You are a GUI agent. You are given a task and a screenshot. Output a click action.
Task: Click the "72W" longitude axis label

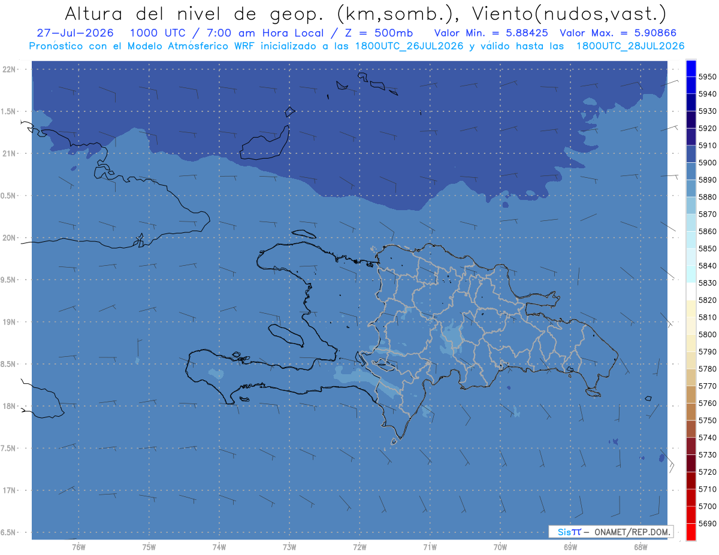pos(359,547)
